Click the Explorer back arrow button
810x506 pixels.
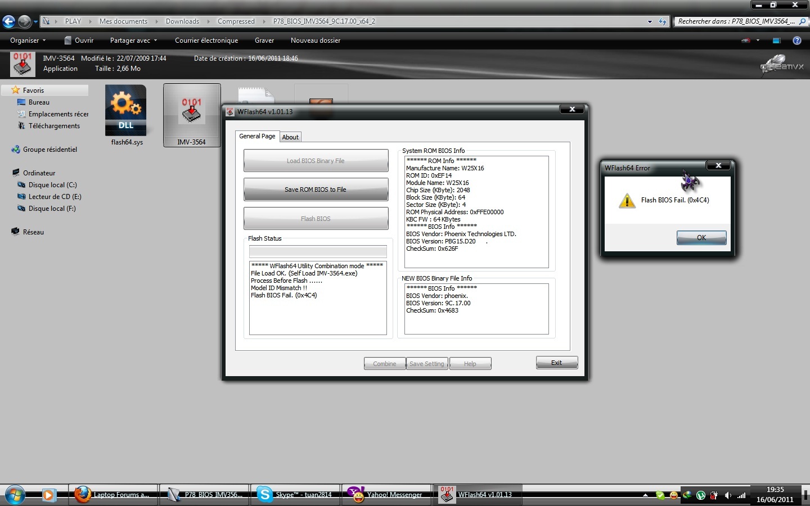[9, 21]
